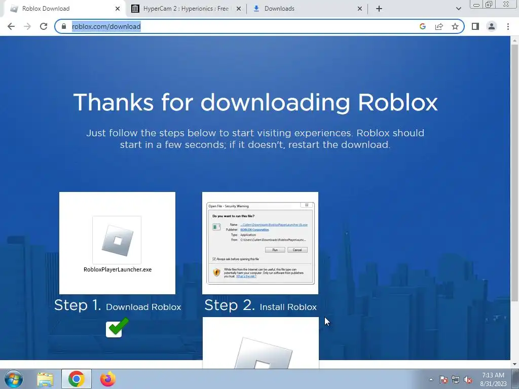
Task: Click the page's vertical scrollbar thumb
Action: (x=514, y=172)
